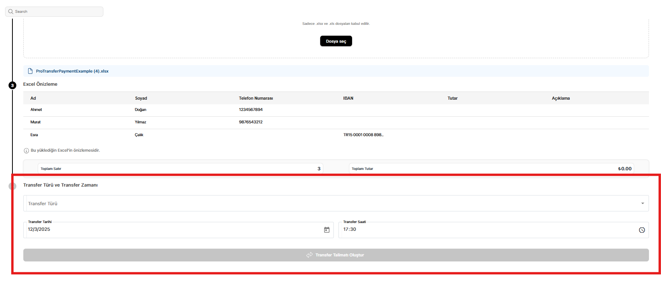The image size is (661, 282).
Task: Click the Telefon Numarası column header
Action: coord(256,99)
